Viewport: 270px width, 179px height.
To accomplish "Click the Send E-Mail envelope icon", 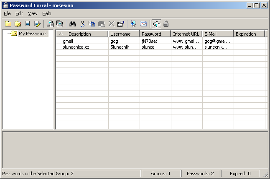I will coord(143,24).
